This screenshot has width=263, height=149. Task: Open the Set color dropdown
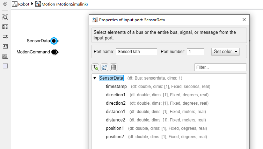click(x=225, y=51)
